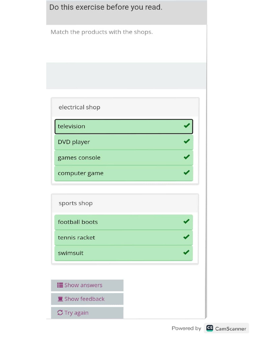253x337 pixels.
Task: Click the checkmark on tennis racket row
Action: pos(186,237)
